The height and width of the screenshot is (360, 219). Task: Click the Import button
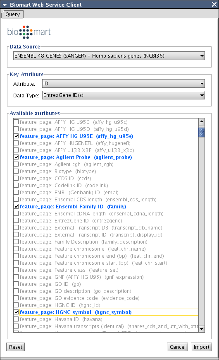pyautogui.click(x=201, y=347)
